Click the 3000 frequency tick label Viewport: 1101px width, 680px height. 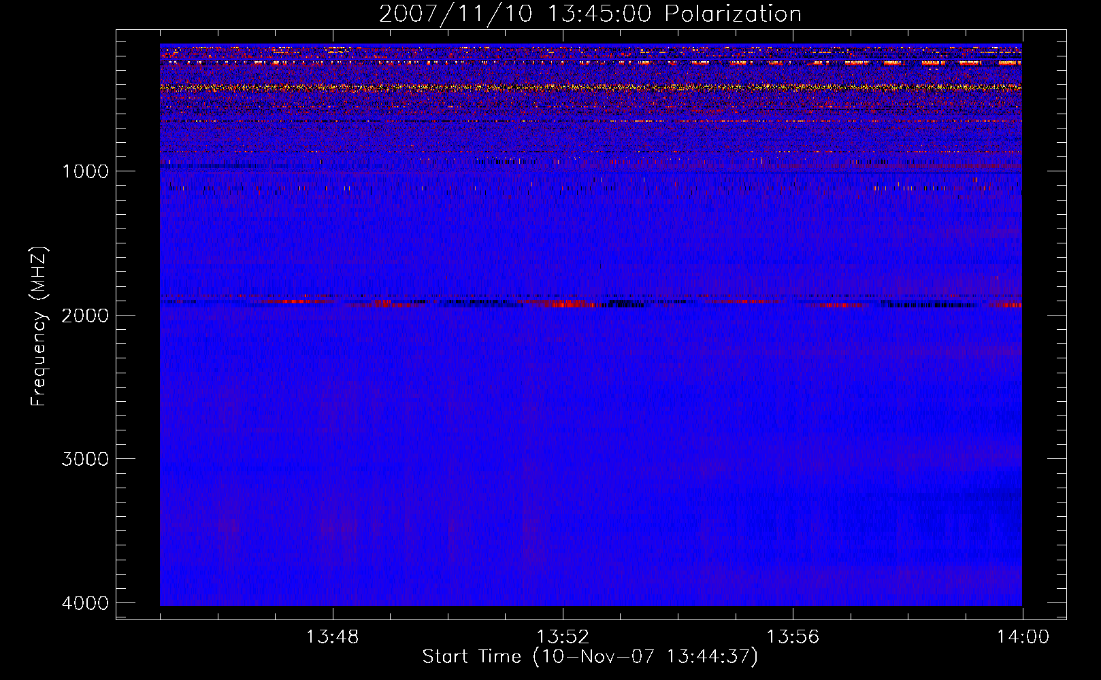click(x=85, y=459)
